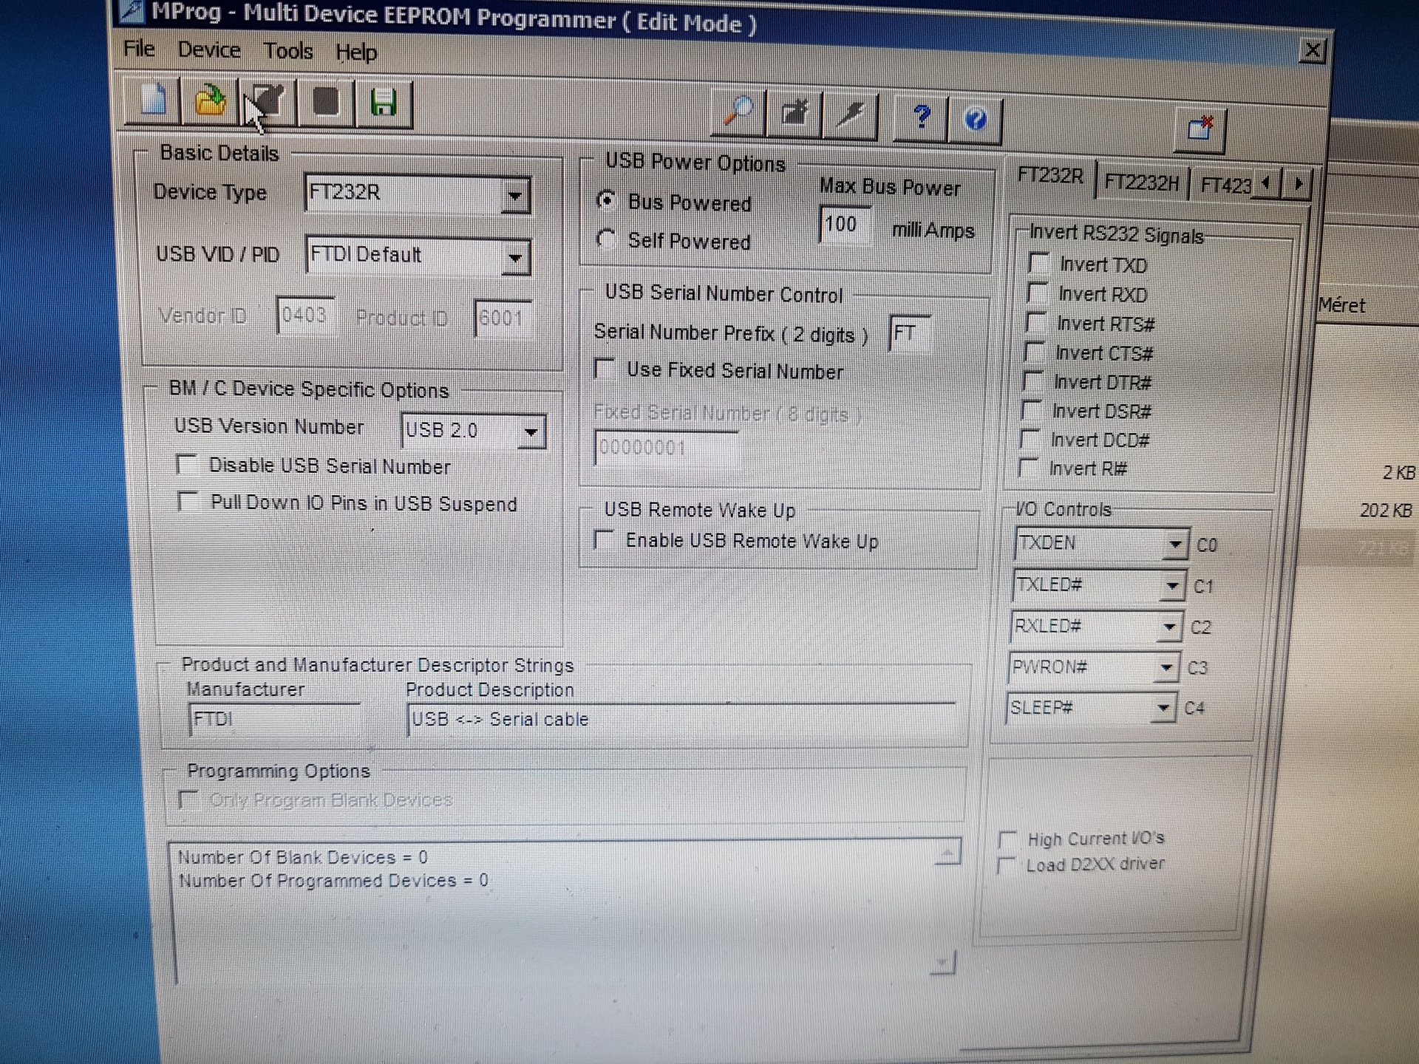
Task: Click the gray square stop icon
Action: click(326, 102)
